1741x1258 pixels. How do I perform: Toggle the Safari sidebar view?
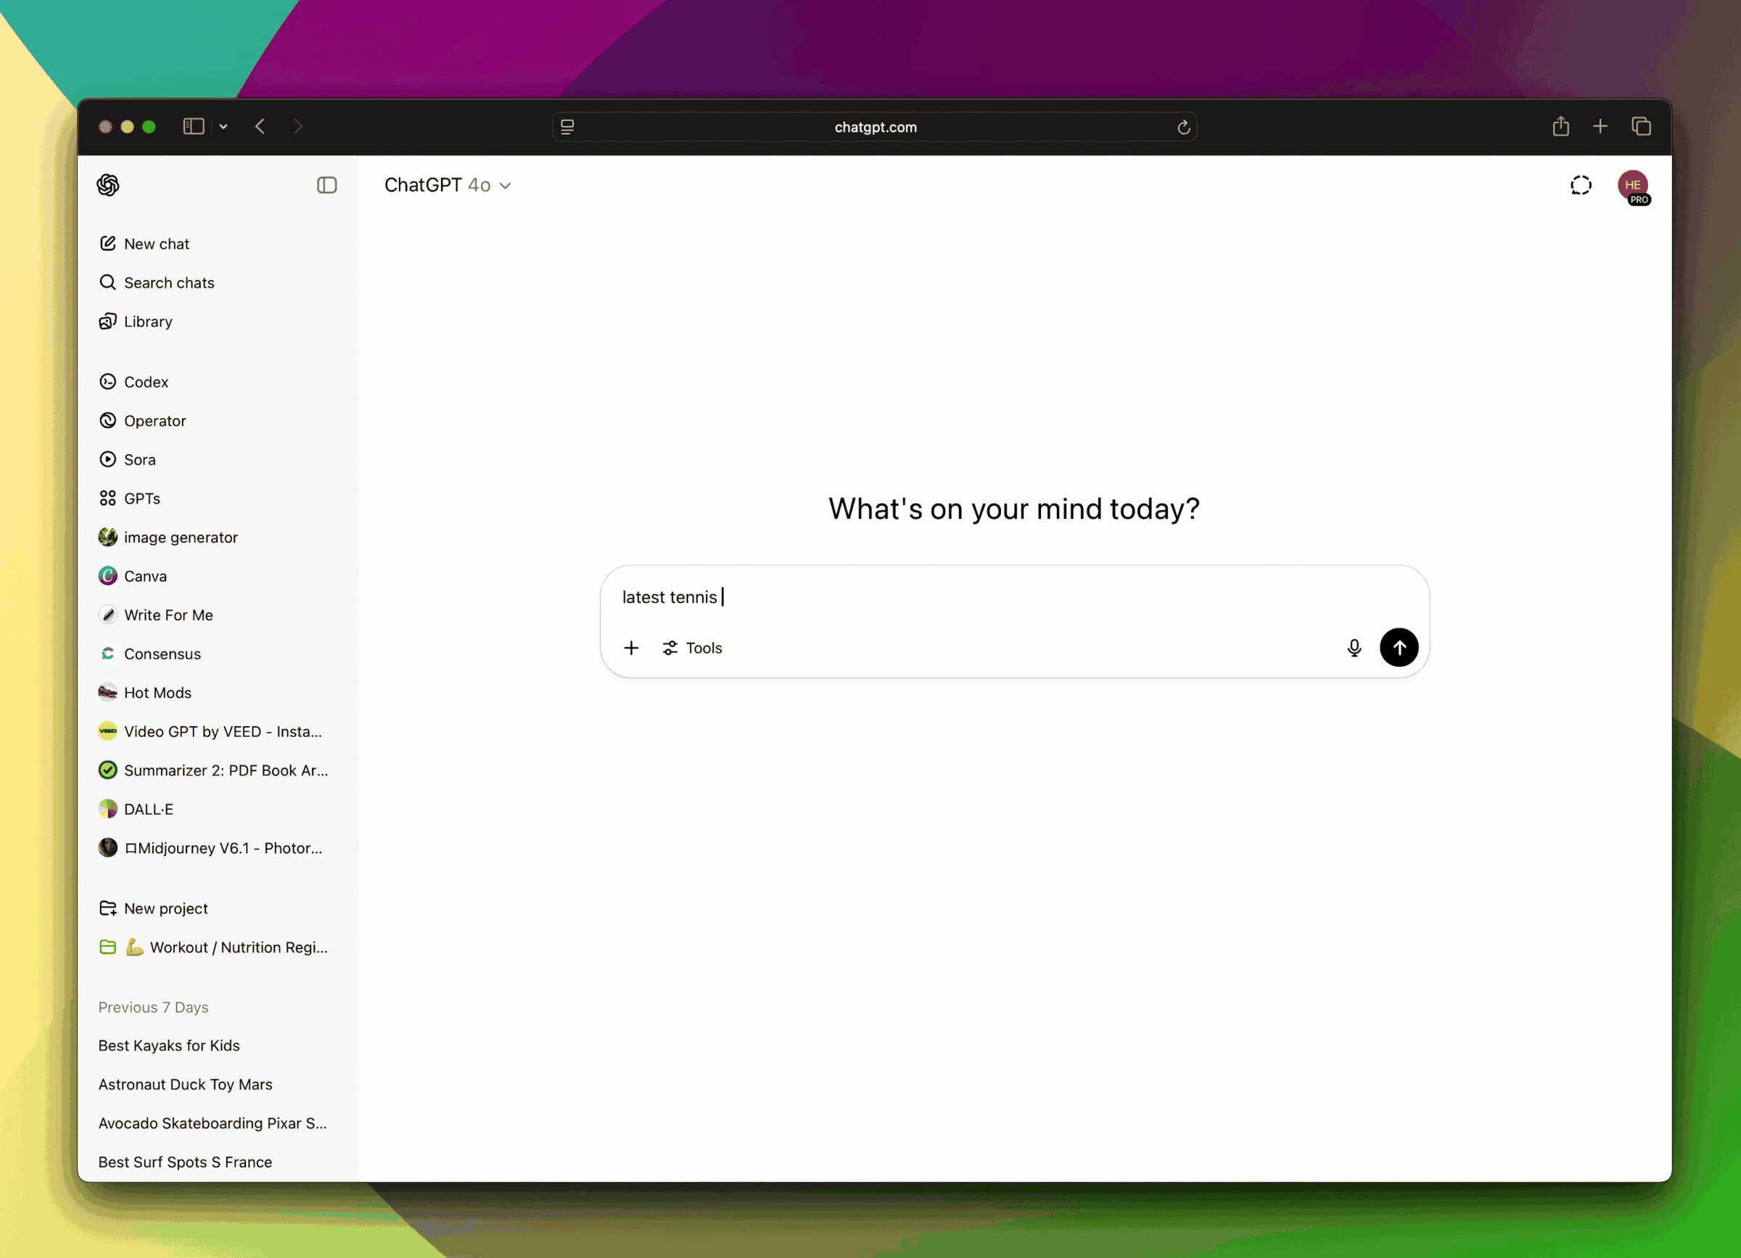coord(194,126)
